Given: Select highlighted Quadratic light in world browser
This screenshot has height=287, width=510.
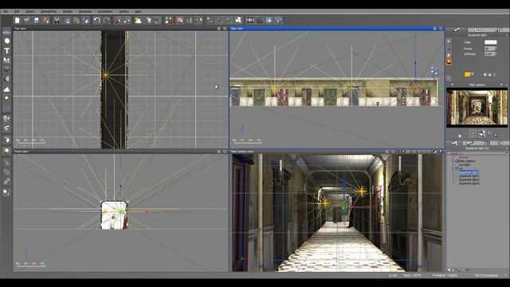Looking at the screenshot, I should (469, 172).
